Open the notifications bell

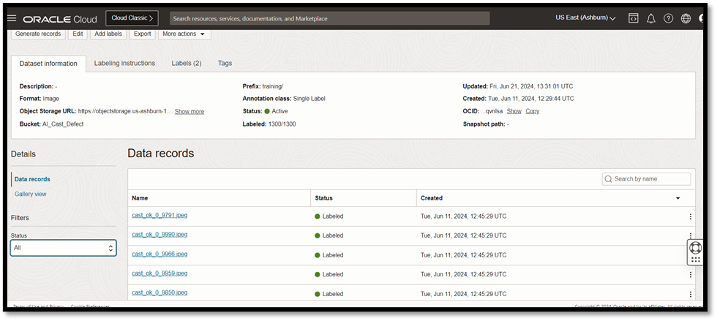pyautogui.click(x=650, y=18)
